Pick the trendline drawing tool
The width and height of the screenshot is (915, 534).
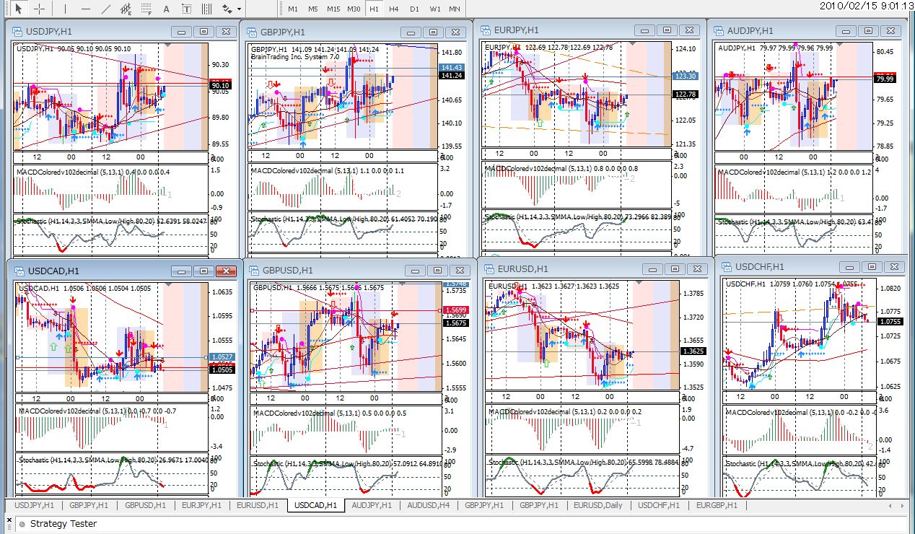point(106,9)
